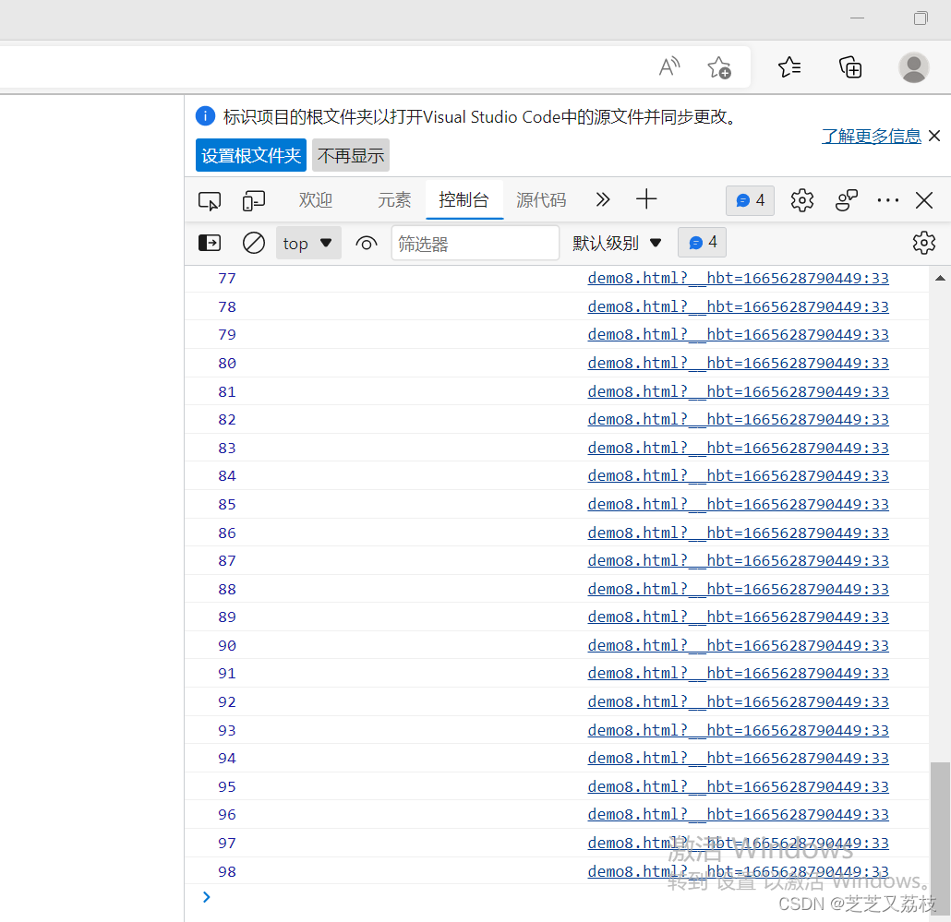This screenshot has width=951, height=922.
Task: Click the Read Aloud icon in address bar
Action: 669,66
